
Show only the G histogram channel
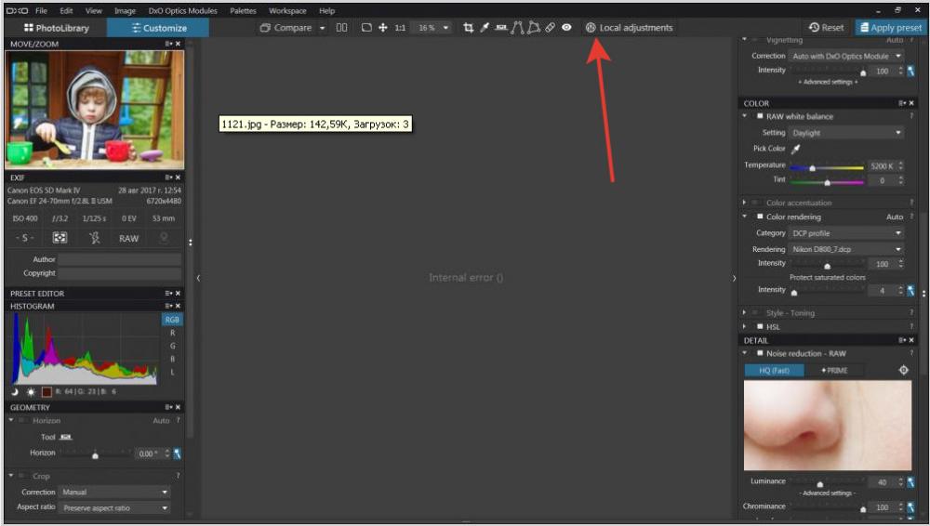pos(173,346)
